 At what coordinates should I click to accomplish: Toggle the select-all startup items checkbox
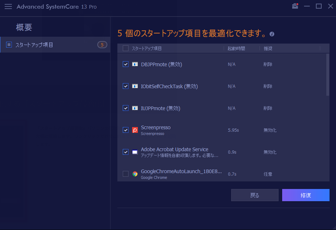(126, 48)
